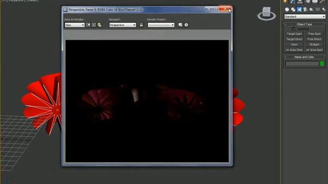Open the Render Preset dropdown
Screen dimensions: 328x184
[161, 25]
